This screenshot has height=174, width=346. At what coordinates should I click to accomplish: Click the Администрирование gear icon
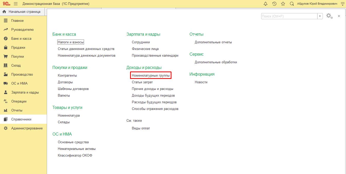pyautogui.click(x=6, y=128)
